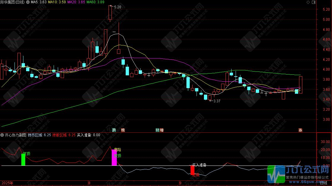Click the 日线 period label at bottom right

(324, 183)
